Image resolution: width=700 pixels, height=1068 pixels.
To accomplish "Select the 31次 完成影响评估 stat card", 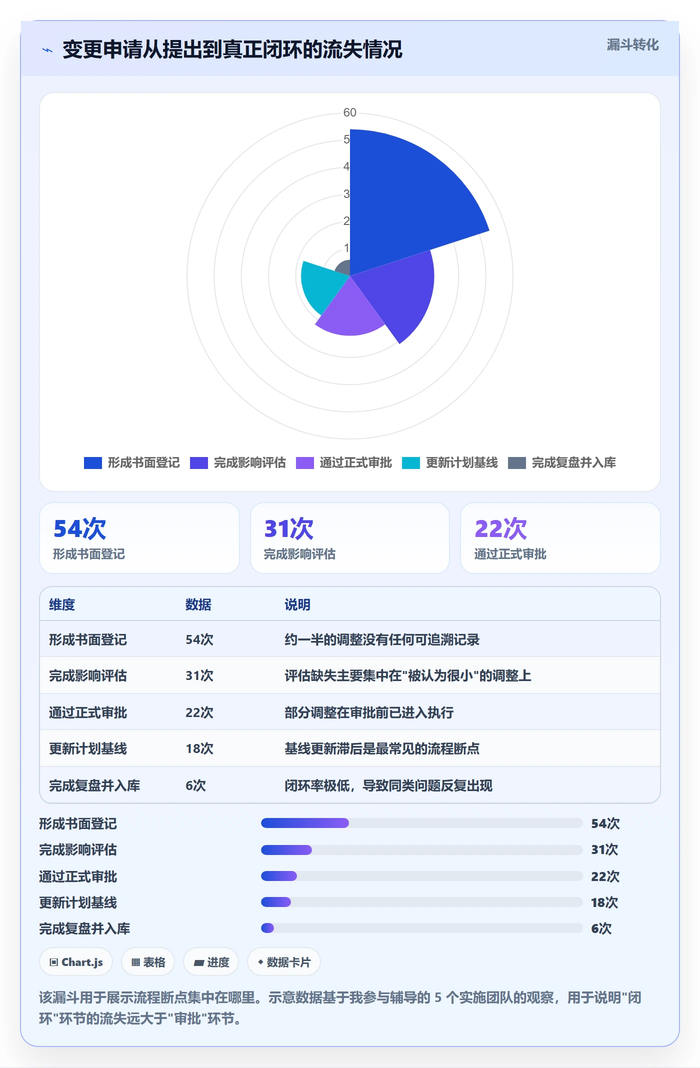I will [350, 538].
